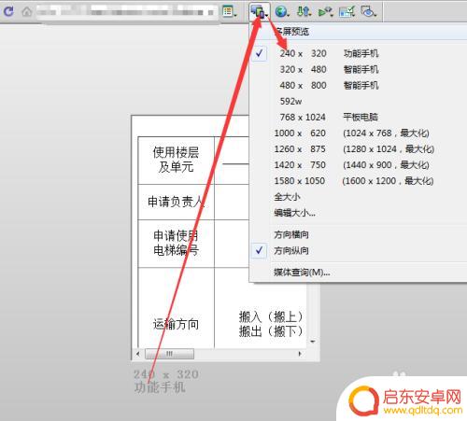
Task: Select 768 x 1024 平板电脑 size
Action: [x=358, y=117]
